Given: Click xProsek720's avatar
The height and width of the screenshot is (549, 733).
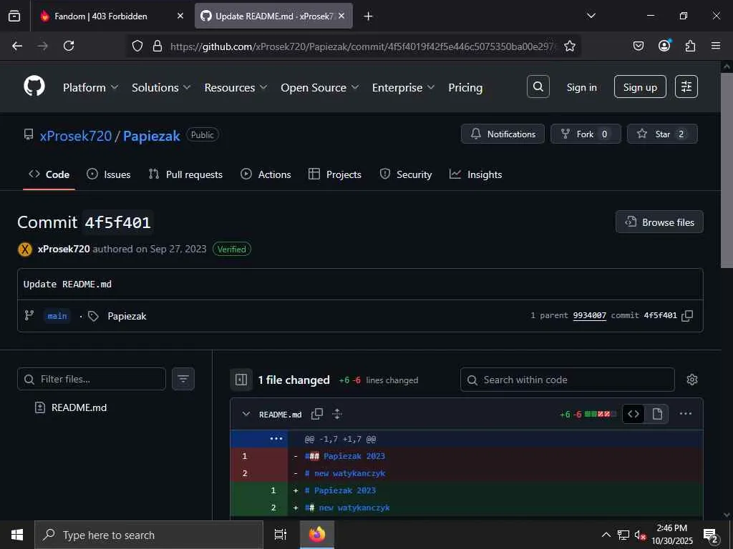Looking at the screenshot, I should coord(25,249).
